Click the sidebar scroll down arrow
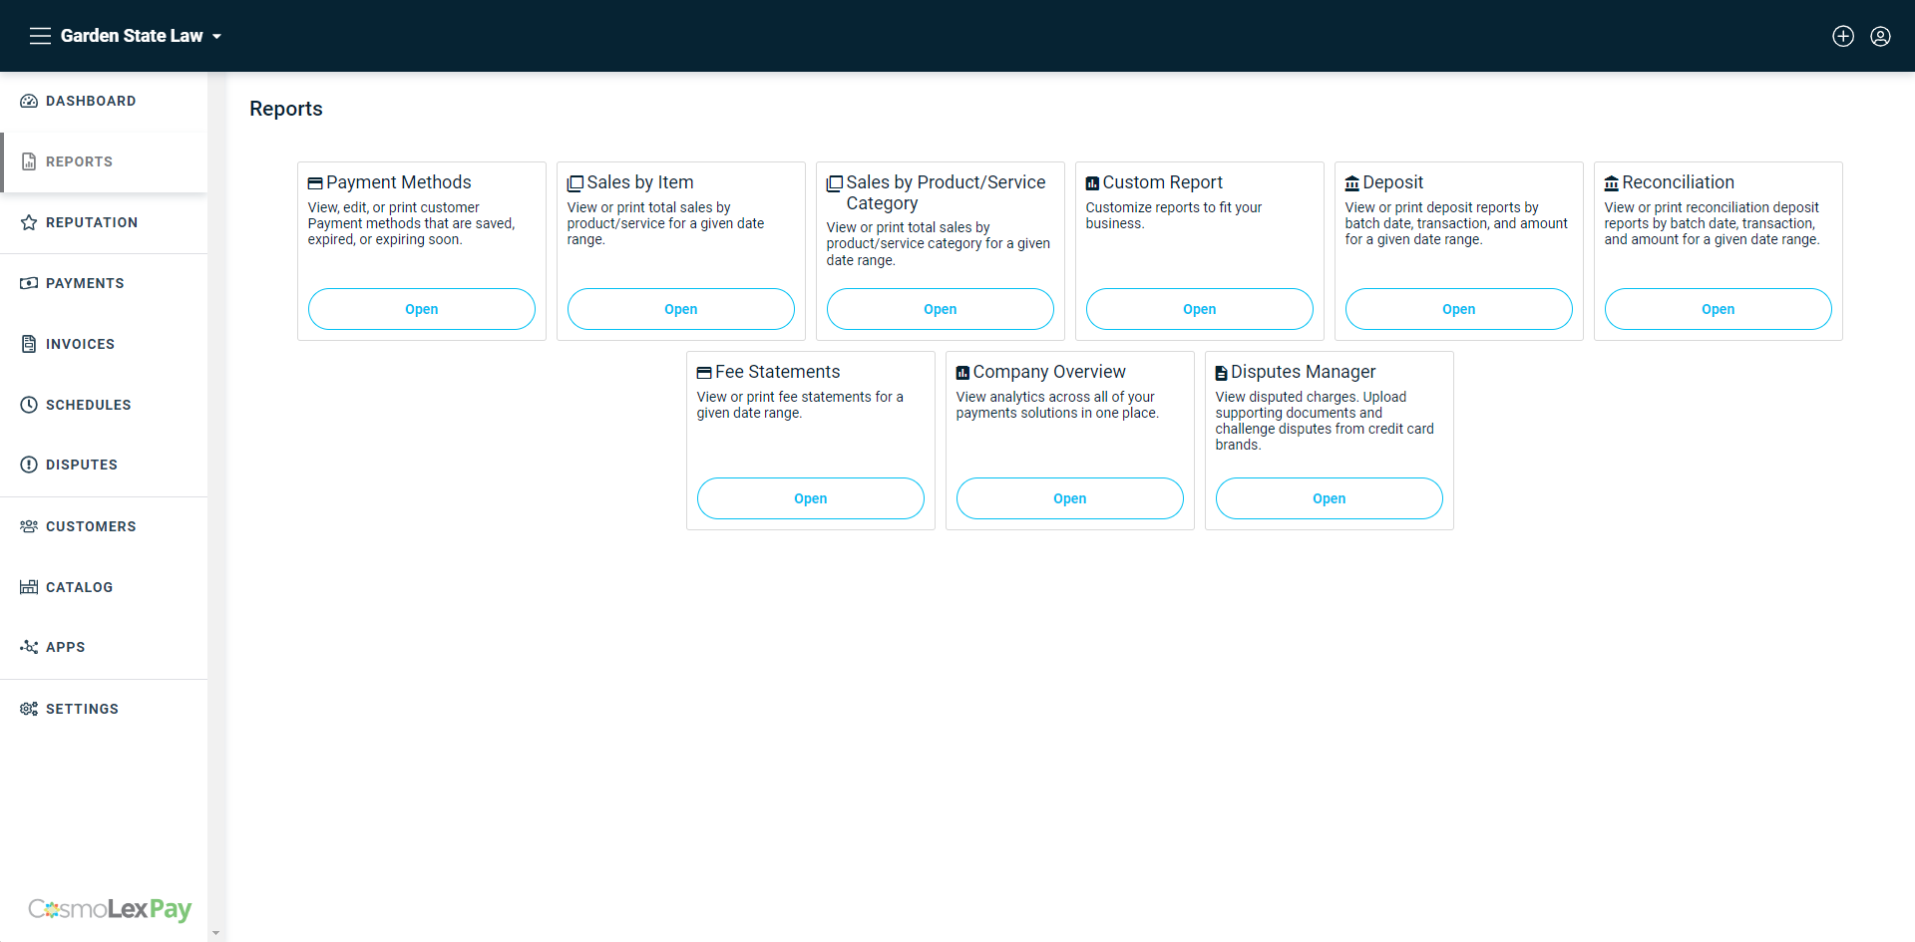 [215, 934]
